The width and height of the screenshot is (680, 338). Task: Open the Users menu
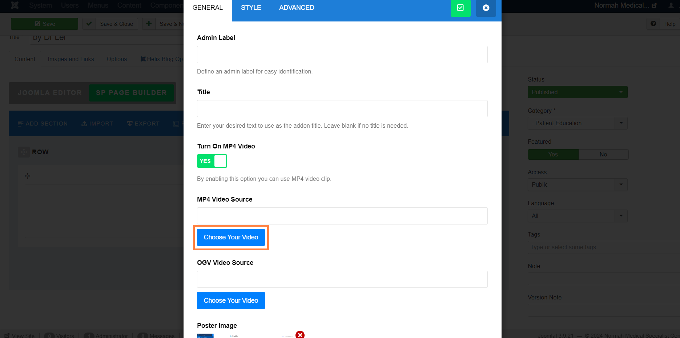coord(70,5)
